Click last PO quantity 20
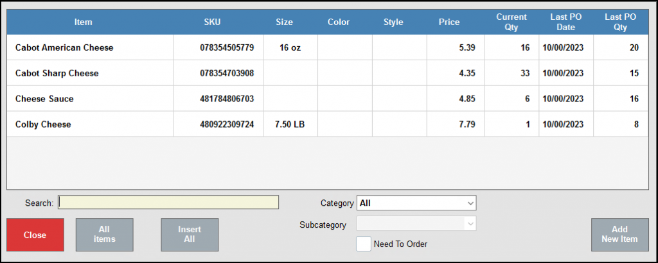658x263 pixels. pos(634,47)
